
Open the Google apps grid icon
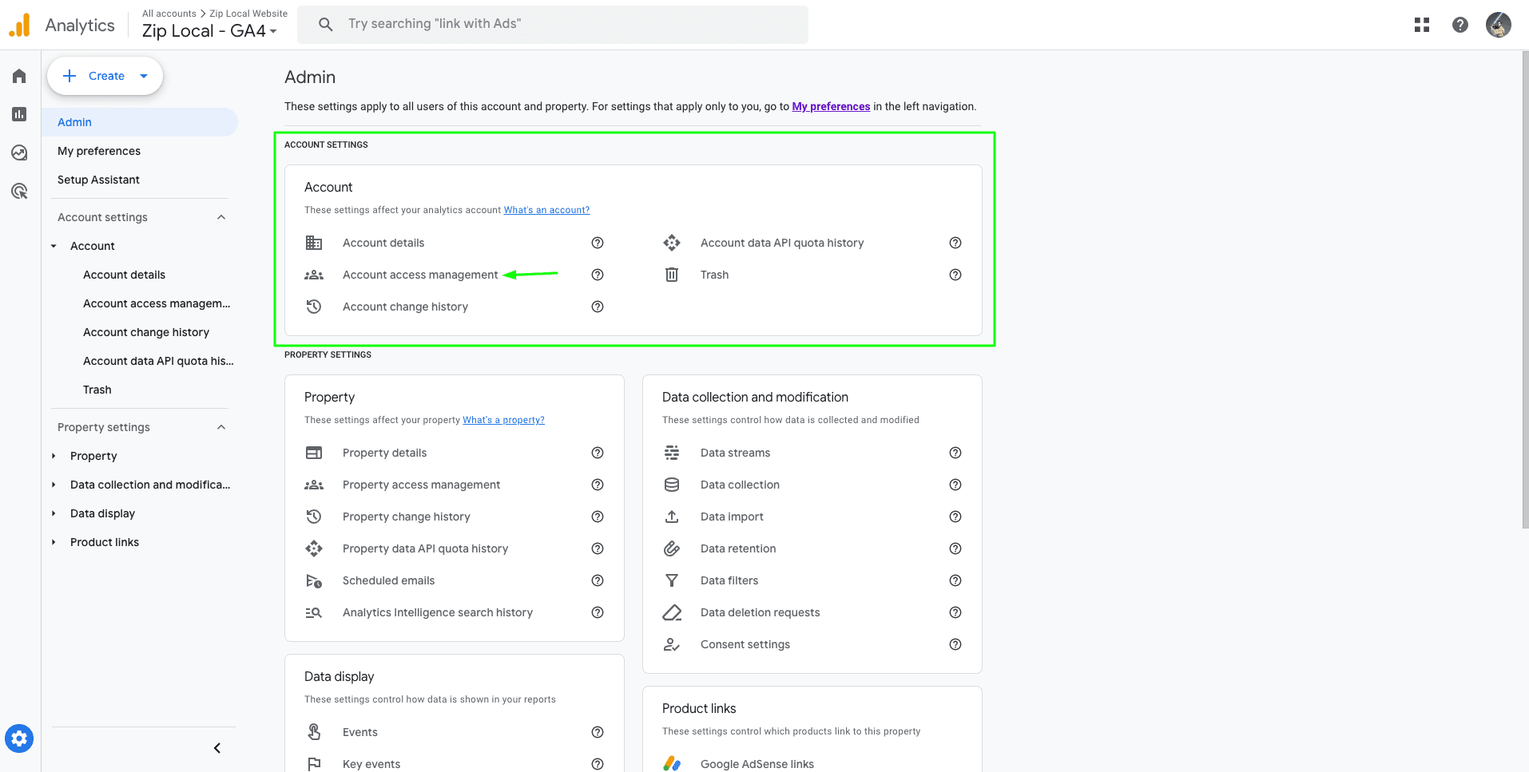(1422, 25)
